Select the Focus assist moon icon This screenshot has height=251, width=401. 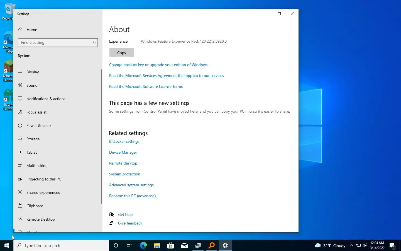[x=20, y=112]
